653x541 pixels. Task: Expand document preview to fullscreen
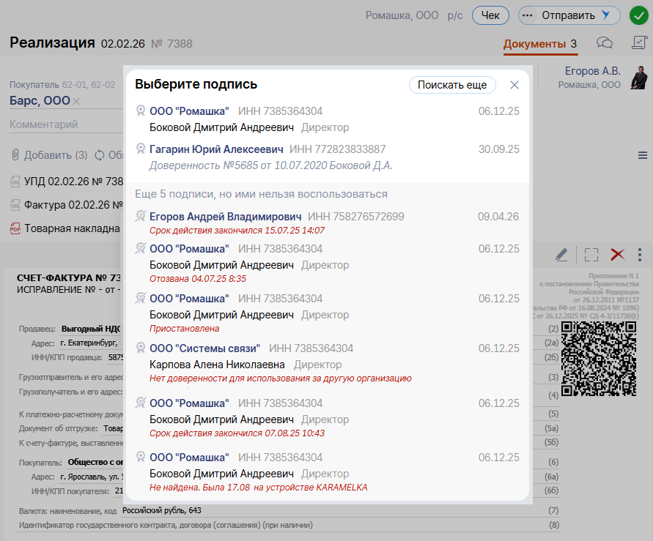591,255
